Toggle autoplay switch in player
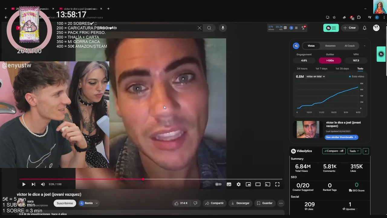This screenshot has height=218, width=387. coord(218,184)
